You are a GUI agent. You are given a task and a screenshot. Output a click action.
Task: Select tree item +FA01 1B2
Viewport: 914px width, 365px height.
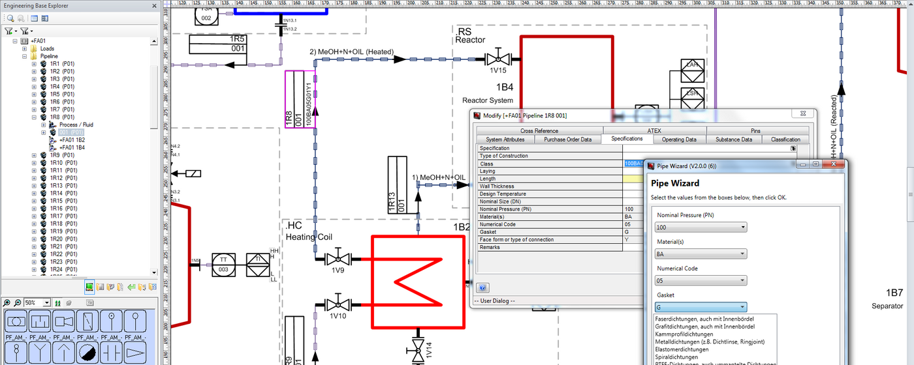pos(72,140)
